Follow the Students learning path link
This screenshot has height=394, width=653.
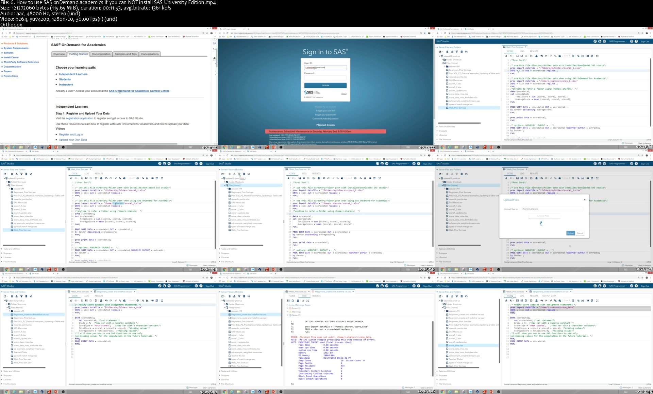coord(65,79)
